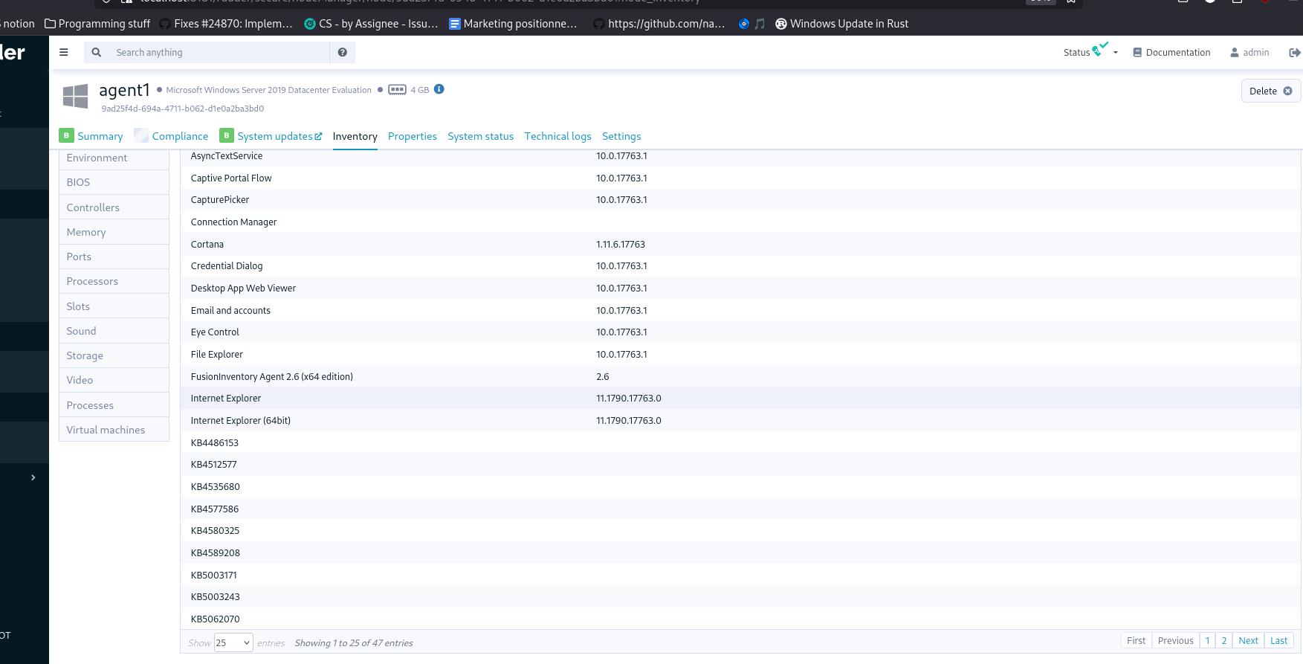This screenshot has width=1303, height=664.
Task: Select Sound in inventory sidebar
Action: click(114, 331)
